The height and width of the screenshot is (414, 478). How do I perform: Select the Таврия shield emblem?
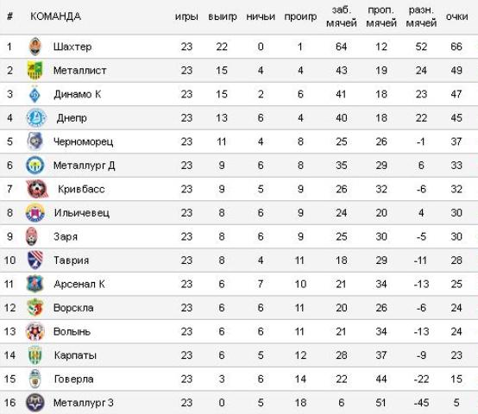point(35,260)
